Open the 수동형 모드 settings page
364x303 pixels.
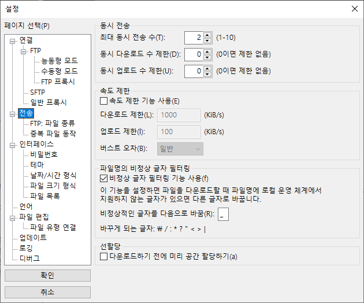pyautogui.click(x=59, y=71)
